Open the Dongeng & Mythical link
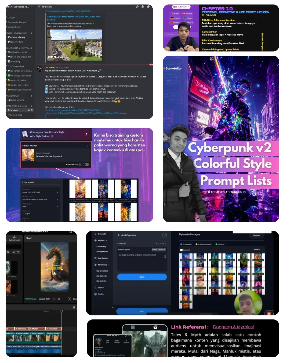Image resolution: width=290 pixels, height=363 pixels. pos(233,327)
